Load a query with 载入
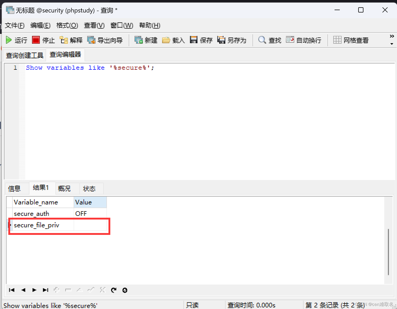This screenshot has width=397, height=309. [x=173, y=40]
